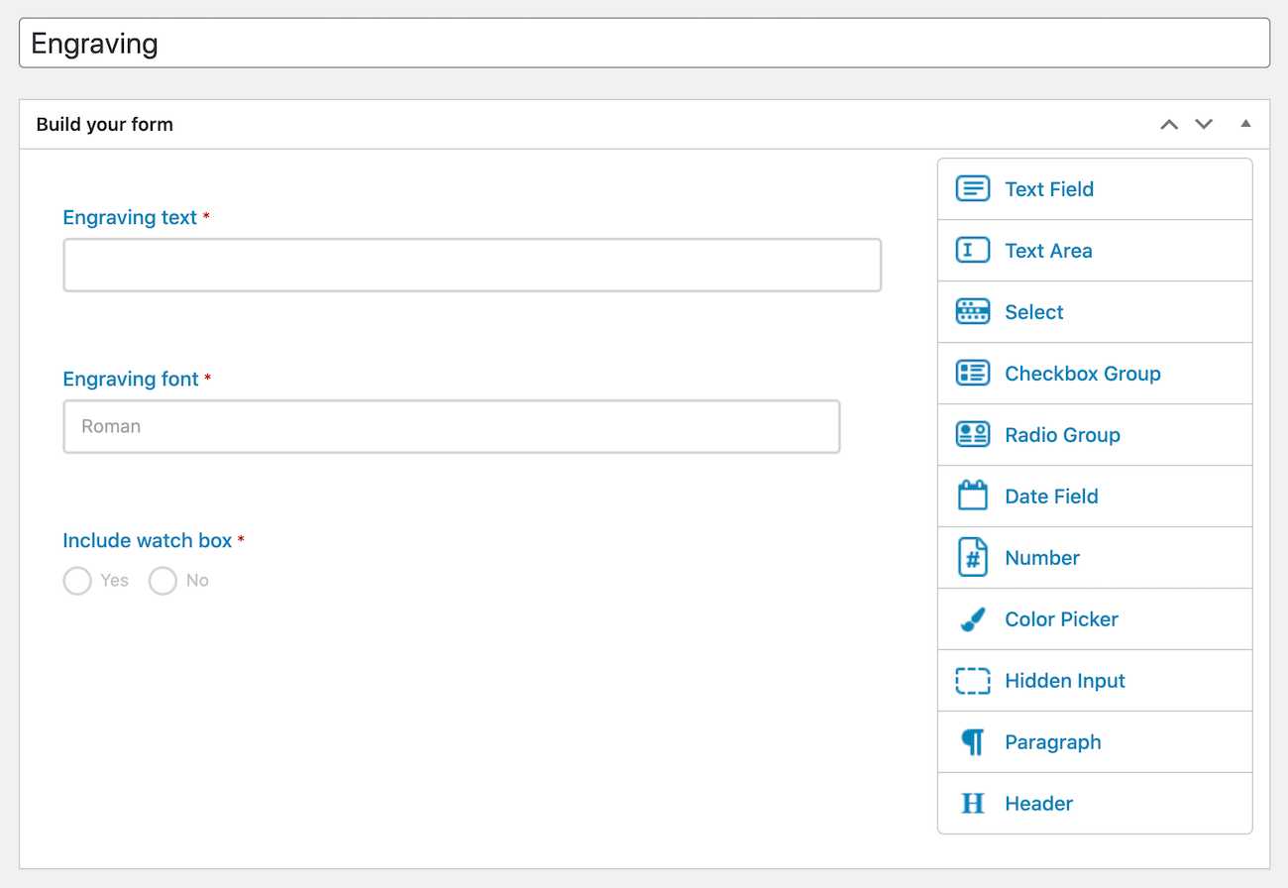The image size is (1288, 888).
Task: Click the Header H icon
Action: click(x=973, y=803)
